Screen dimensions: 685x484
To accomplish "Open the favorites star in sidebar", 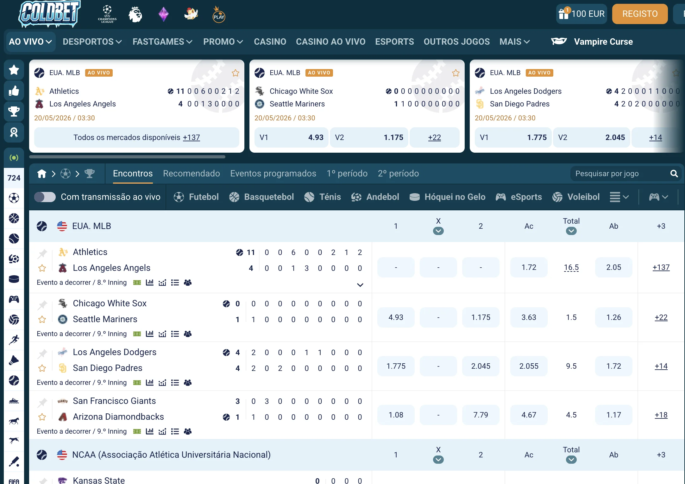I will point(14,70).
